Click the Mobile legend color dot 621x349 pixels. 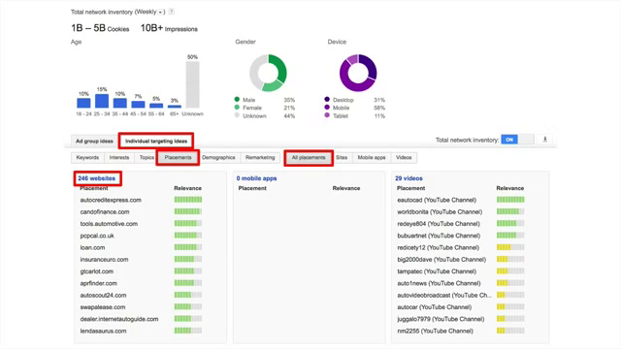pos(327,108)
